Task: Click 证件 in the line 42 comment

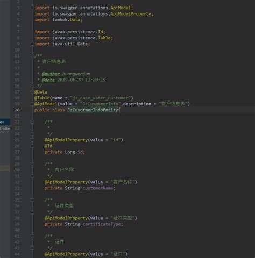Action: 59,242
